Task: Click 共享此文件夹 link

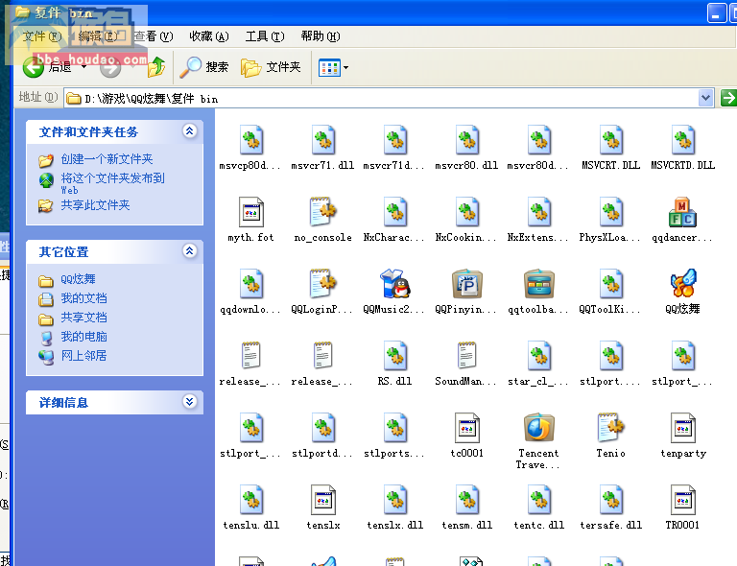Action: (95, 205)
